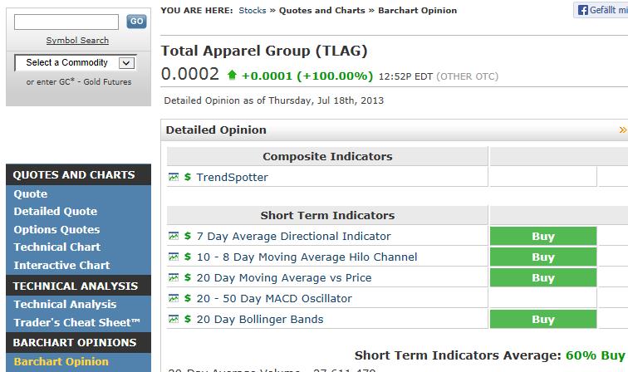
Task: Open chart icon beside TrendSpotter
Action: [173, 177]
